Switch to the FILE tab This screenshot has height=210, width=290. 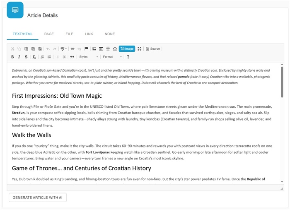coord(69,34)
